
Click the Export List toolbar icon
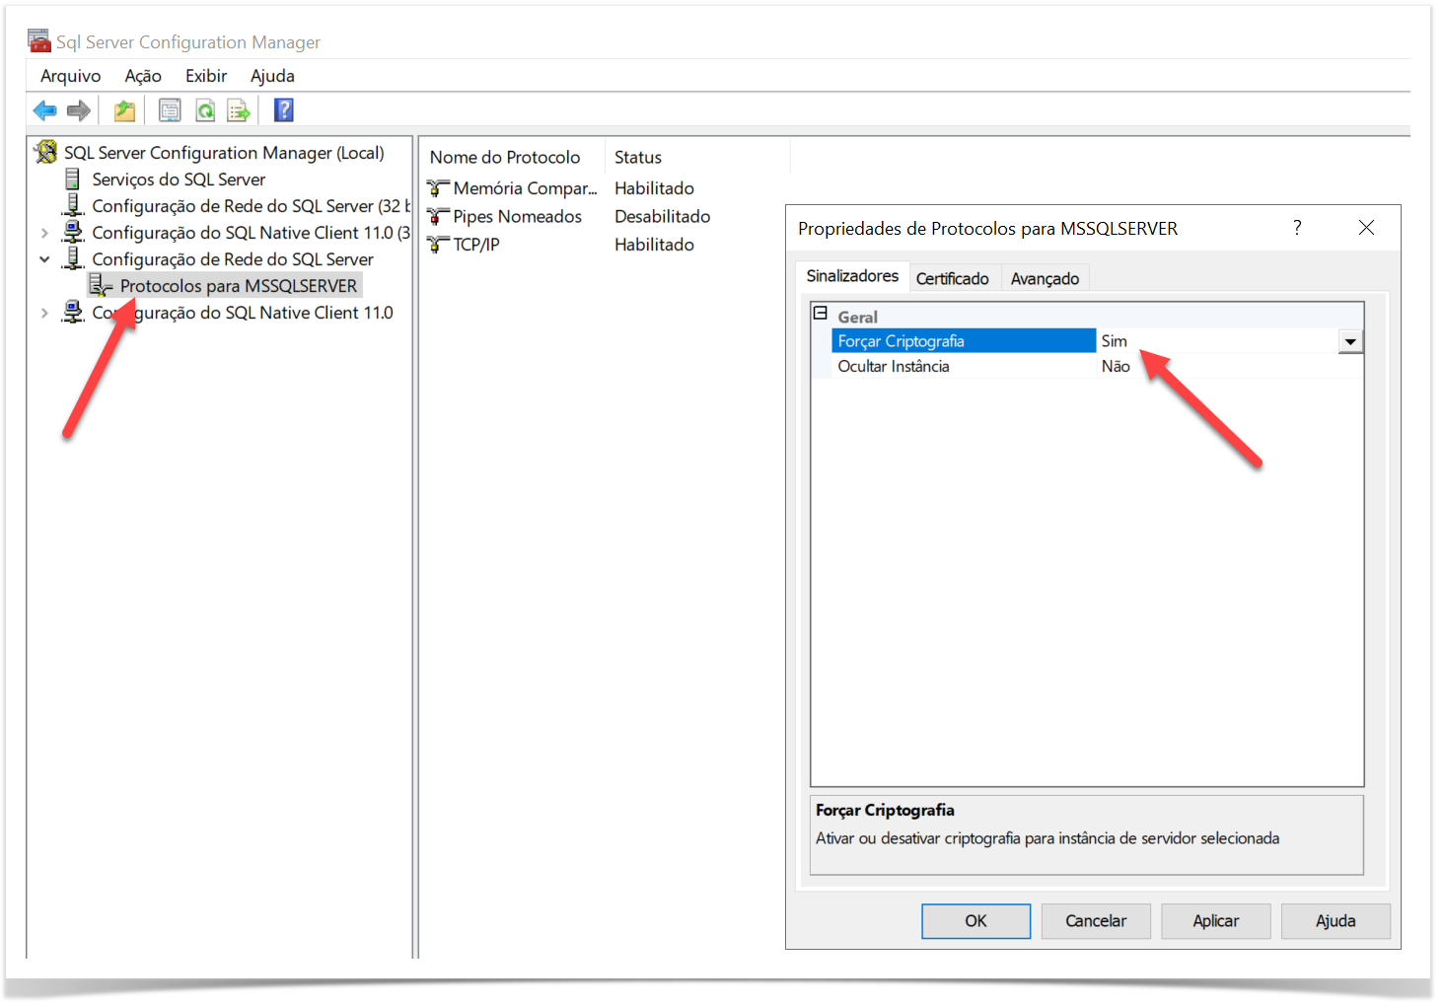tap(239, 110)
